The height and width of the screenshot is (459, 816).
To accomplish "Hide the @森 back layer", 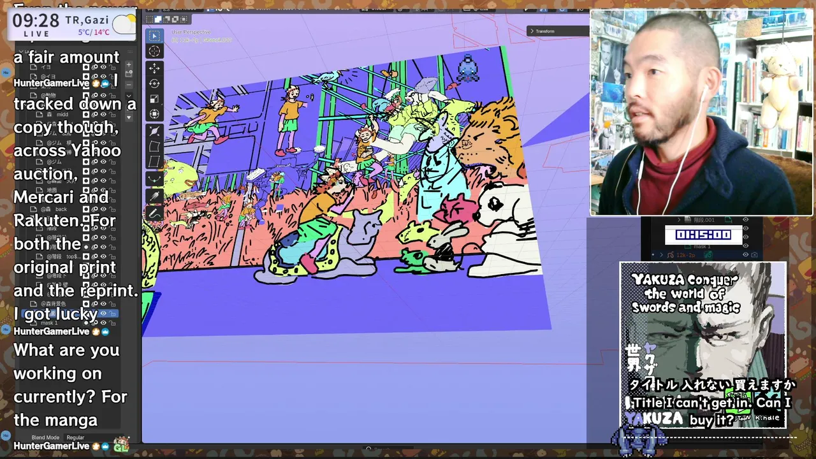I will click(x=103, y=208).
